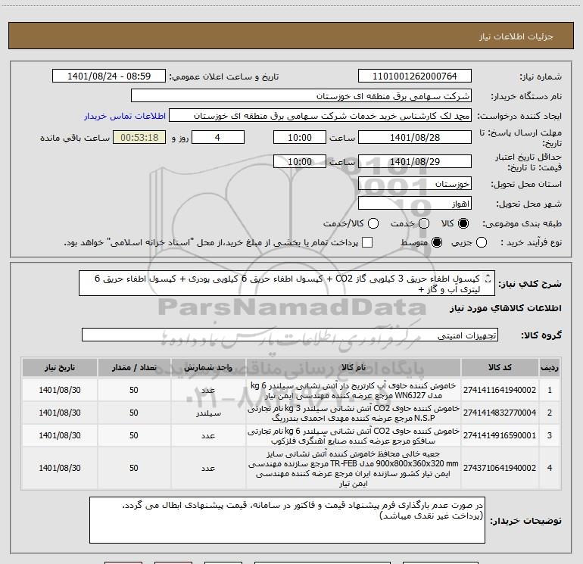The image size is (583, 564).
Task: Click the نام دستگاه خریدار field
Action: 301,96
